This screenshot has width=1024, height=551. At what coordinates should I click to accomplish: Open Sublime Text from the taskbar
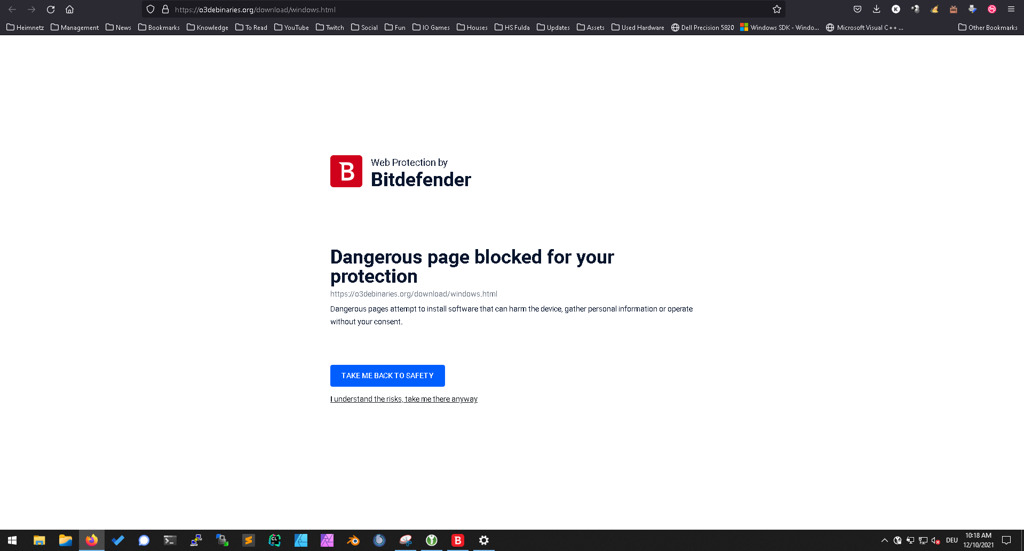248,540
